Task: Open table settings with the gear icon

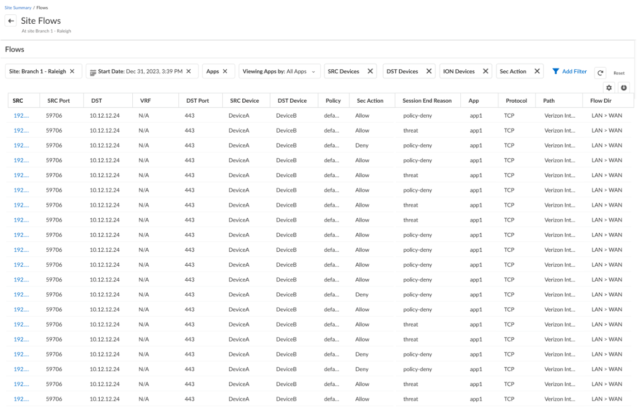Action: tap(609, 87)
